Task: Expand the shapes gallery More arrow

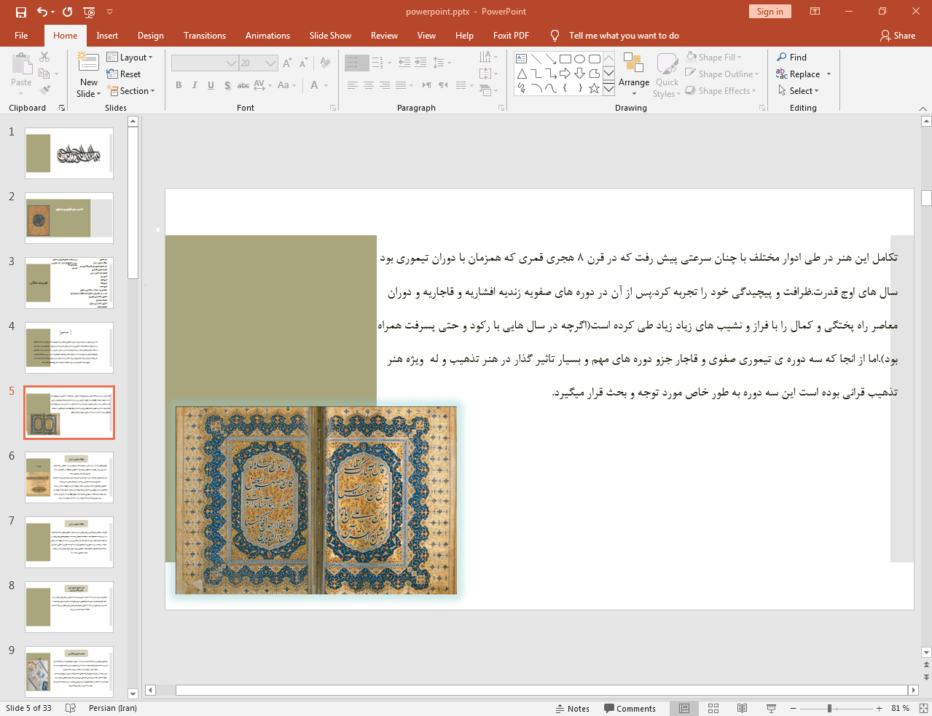Action: (x=608, y=88)
